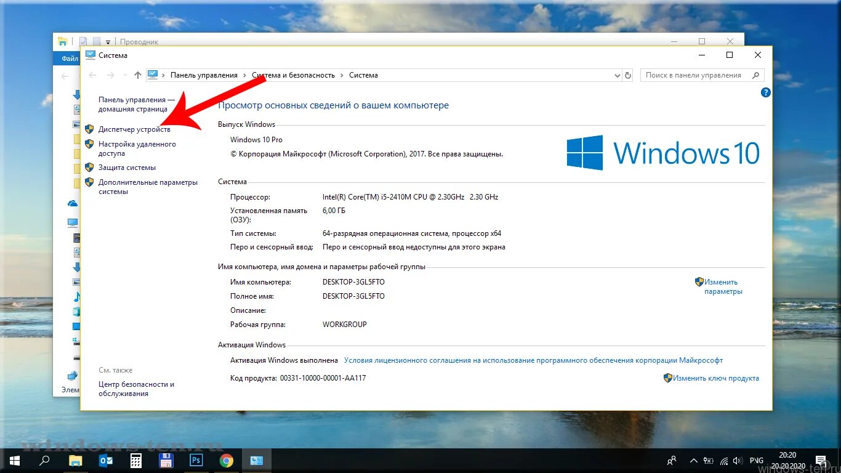Open Calculator from the taskbar
Screen dimensions: 841x473
click(135, 460)
